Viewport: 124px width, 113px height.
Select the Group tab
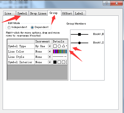tap(54, 13)
